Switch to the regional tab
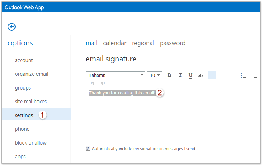262x165 pixels. click(143, 43)
